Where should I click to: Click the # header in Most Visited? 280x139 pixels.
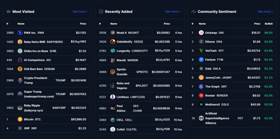(7, 24)
